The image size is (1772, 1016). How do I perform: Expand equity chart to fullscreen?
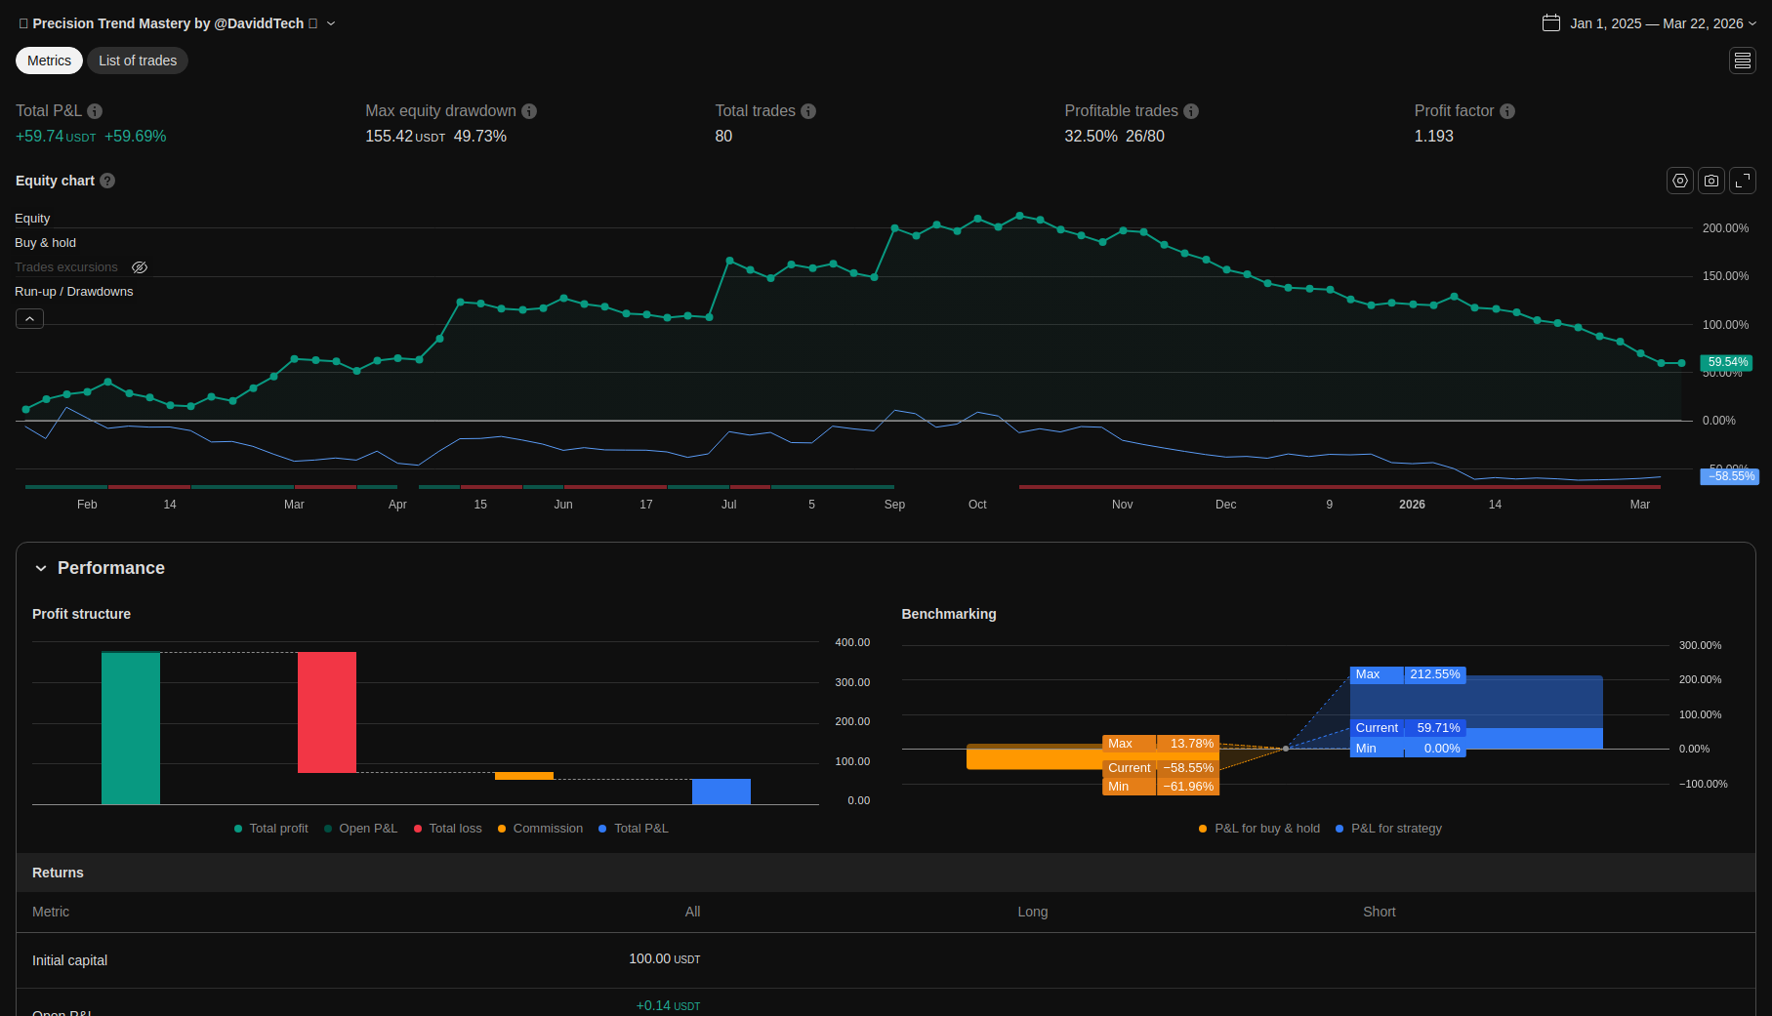[1742, 181]
